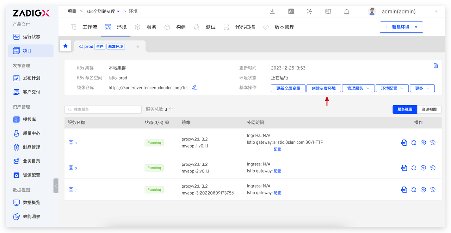Click the restart icon for service a
The width and height of the screenshot is (451, 233).
pos(414,143)
